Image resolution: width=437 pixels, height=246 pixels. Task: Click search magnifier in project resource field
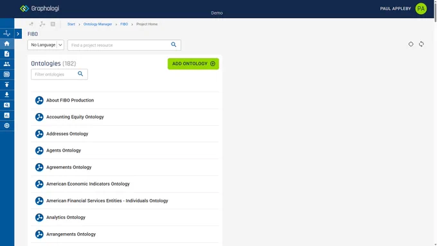pyautogui.click(x=174, y=44)
